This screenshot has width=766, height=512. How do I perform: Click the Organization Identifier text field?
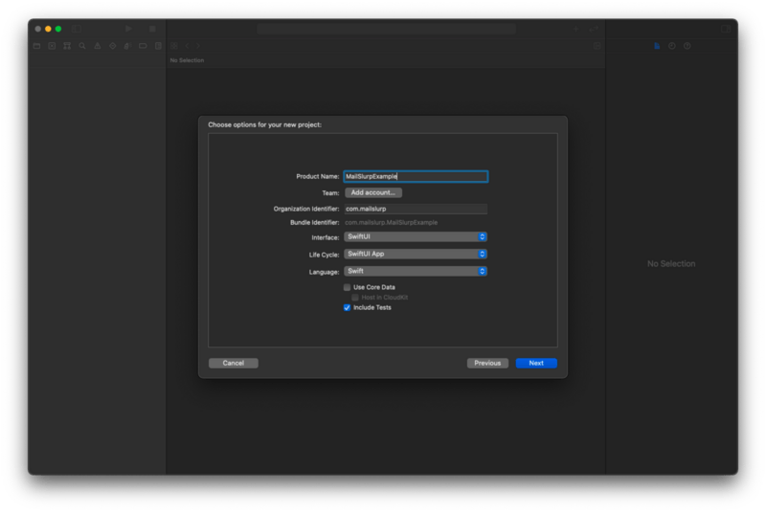(416, 209)
